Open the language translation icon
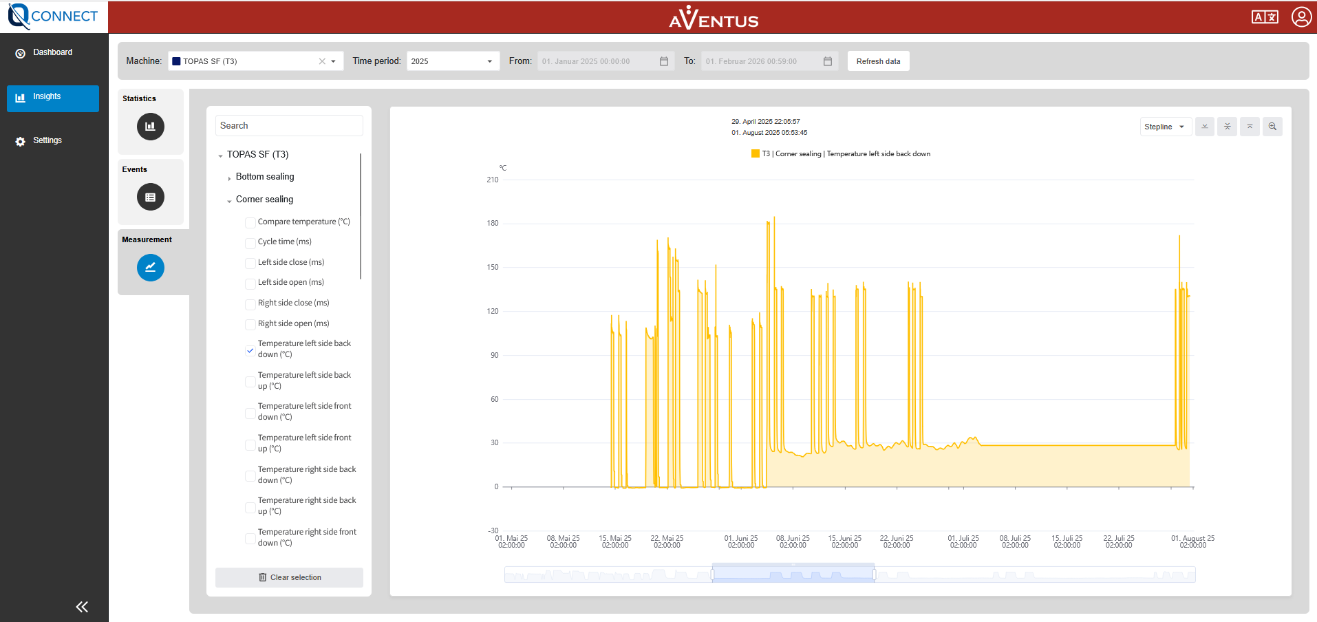The image size is (1317, 622). (x=1265, y=17)
